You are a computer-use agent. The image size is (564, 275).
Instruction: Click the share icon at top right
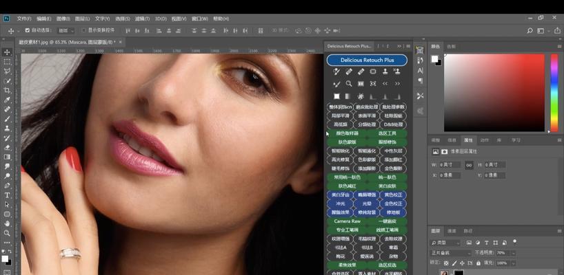[x=557, y=31]
